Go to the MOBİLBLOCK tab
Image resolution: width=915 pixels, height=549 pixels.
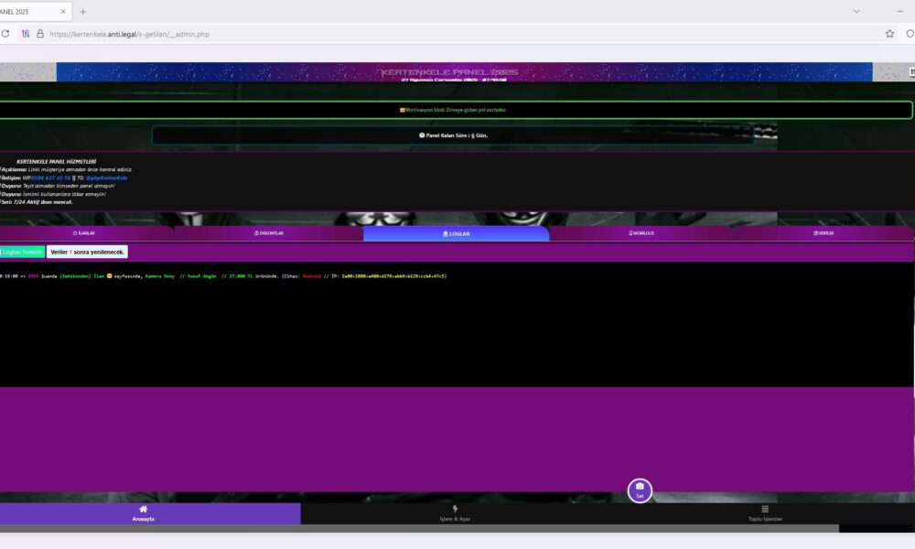[x=641, y=233]
